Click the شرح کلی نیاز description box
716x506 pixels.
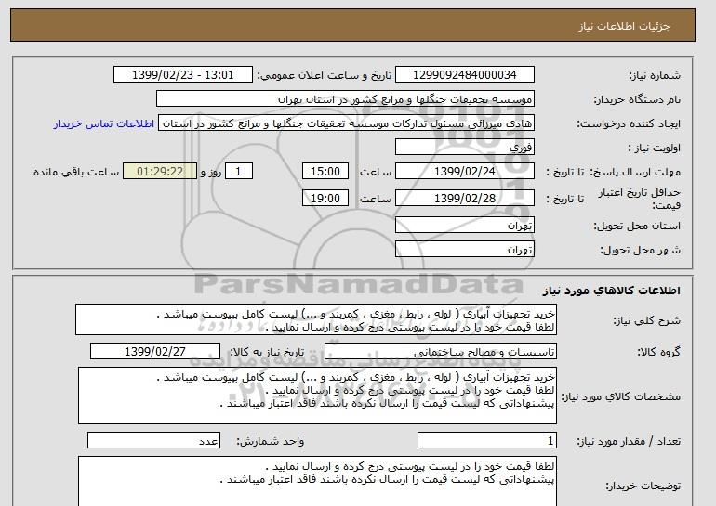tap(316, 320)
